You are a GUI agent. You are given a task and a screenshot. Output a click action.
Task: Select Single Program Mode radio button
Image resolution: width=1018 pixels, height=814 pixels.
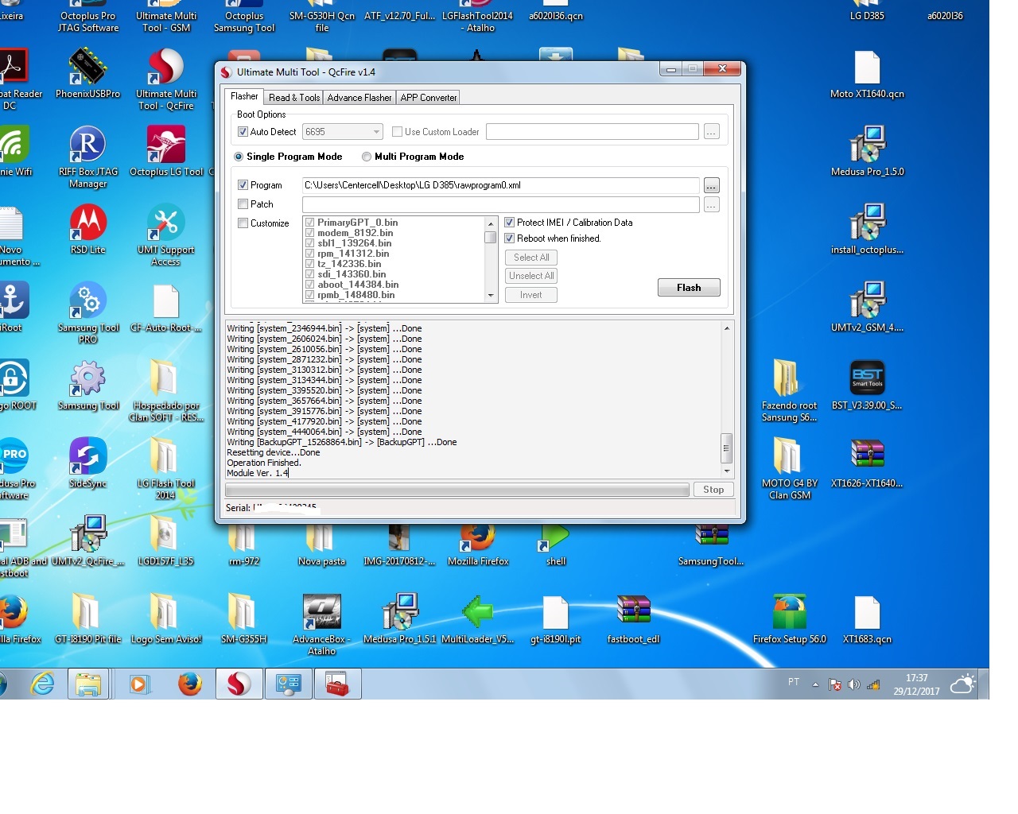(239, 157)
